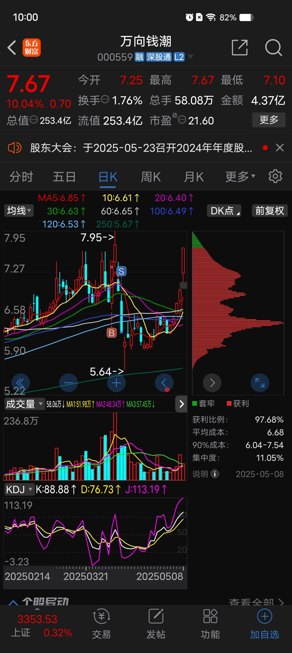Tap the 获利比例 97.68% value
Screen dimensions: 292x653
pyautogui.click(x=269, y=420)
